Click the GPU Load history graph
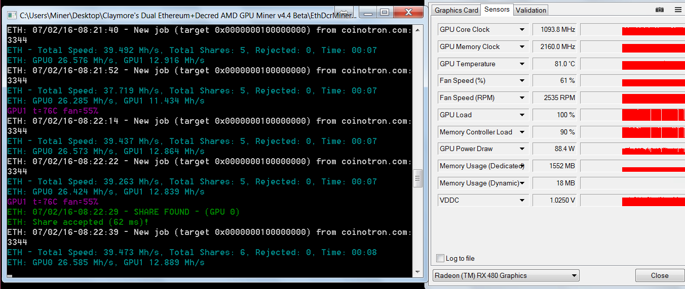 coord(632,115)
